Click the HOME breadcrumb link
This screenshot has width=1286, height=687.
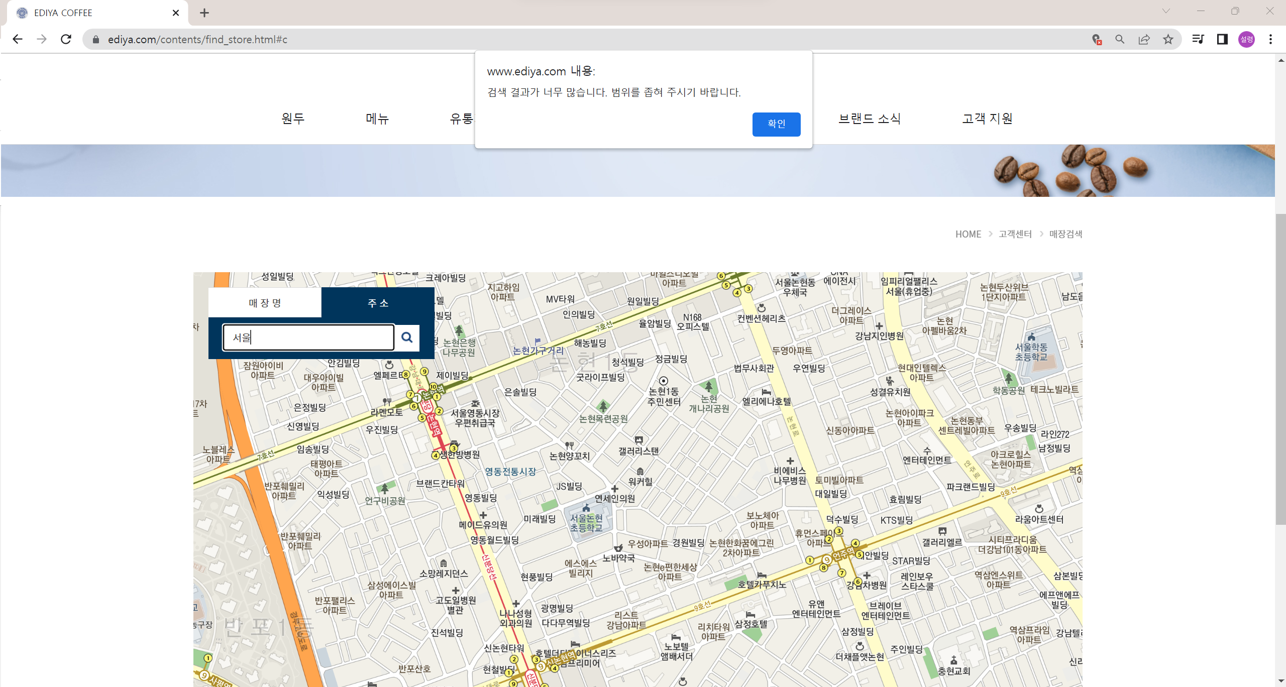[x=968, y=234]
